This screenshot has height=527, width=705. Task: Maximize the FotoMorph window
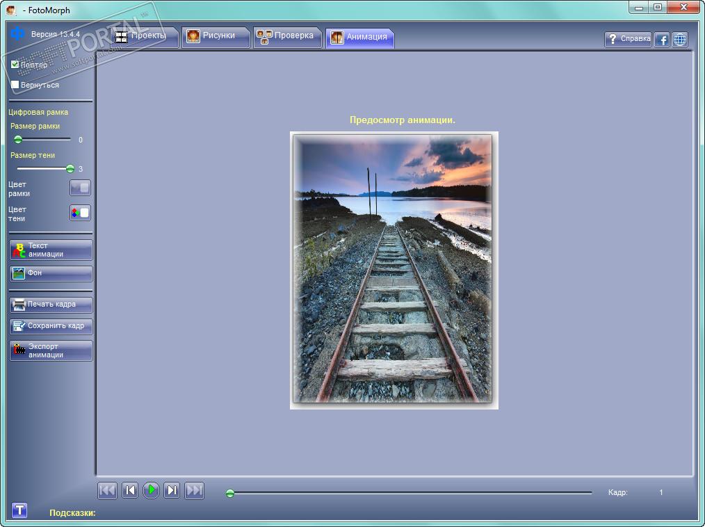(x=658, y=7)
